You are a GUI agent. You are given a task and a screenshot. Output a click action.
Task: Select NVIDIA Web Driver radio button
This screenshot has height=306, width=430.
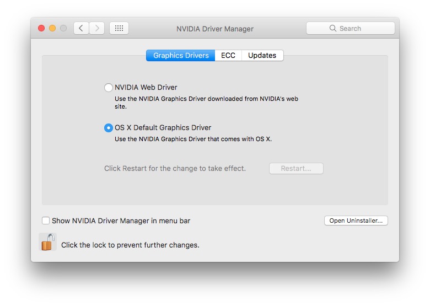[x=109, y=88]
